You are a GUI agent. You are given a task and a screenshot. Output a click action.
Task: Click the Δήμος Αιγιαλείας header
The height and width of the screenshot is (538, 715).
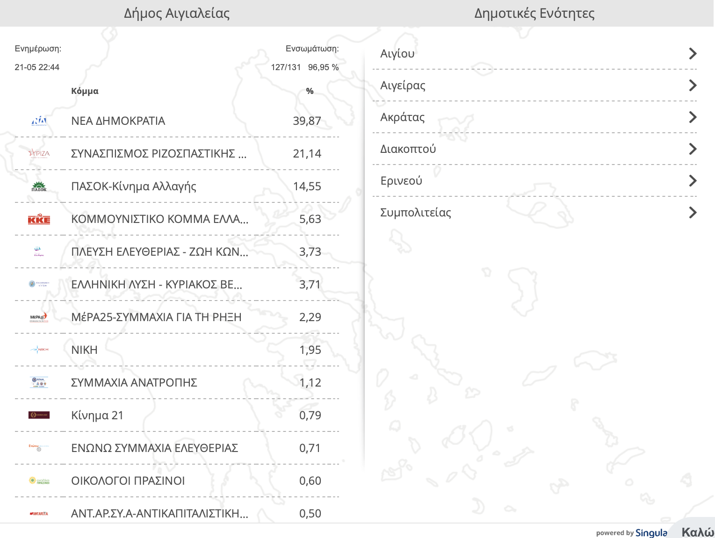pos(177,14)
